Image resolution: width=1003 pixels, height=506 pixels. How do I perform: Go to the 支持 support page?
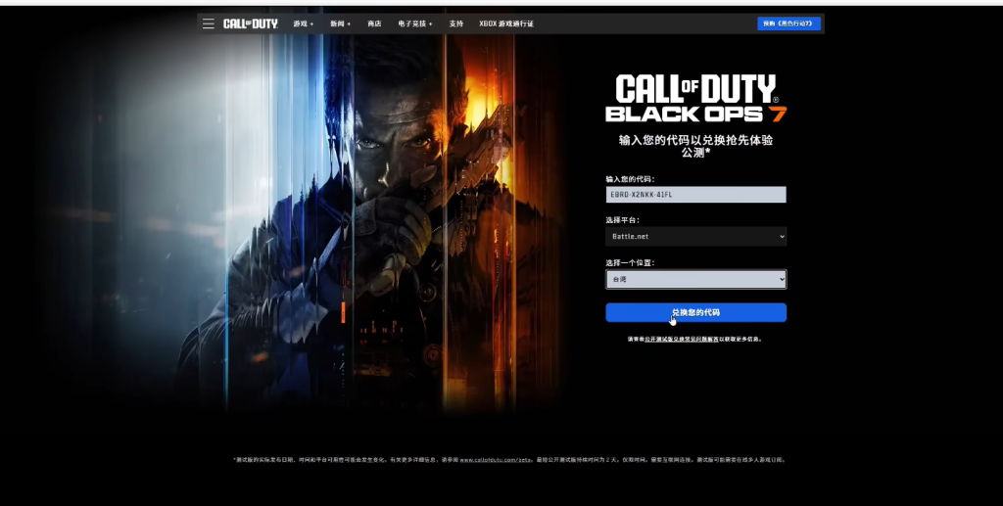(456, 23)
